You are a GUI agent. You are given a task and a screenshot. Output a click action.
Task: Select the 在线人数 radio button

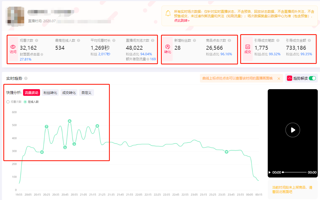tap(25, 102)
